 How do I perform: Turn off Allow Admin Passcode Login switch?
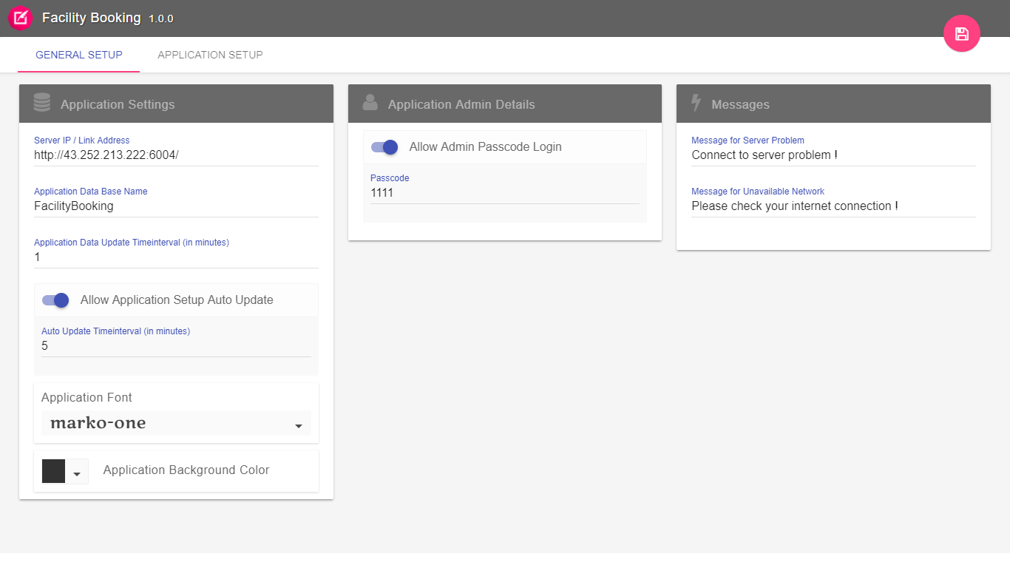384,147
